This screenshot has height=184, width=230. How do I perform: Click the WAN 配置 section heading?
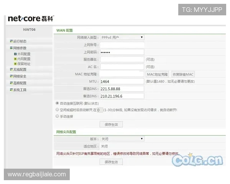pyautogui.click(x=64, y=30)
